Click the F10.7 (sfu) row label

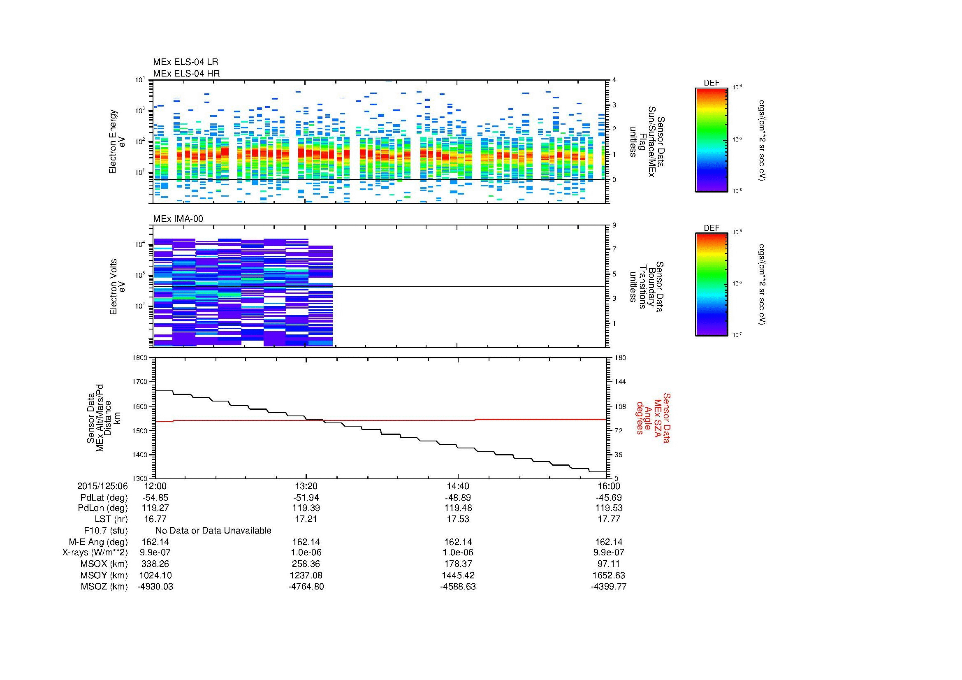click(106, 531)
